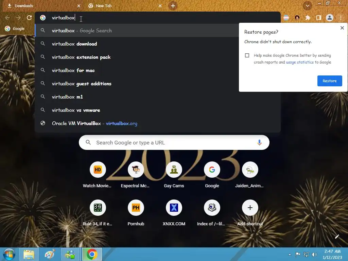Click the Restore button

tap(330, 81)
